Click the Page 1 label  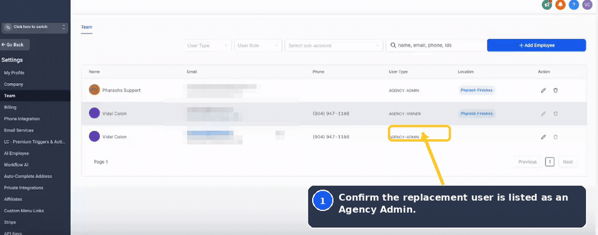coord(101,162)
